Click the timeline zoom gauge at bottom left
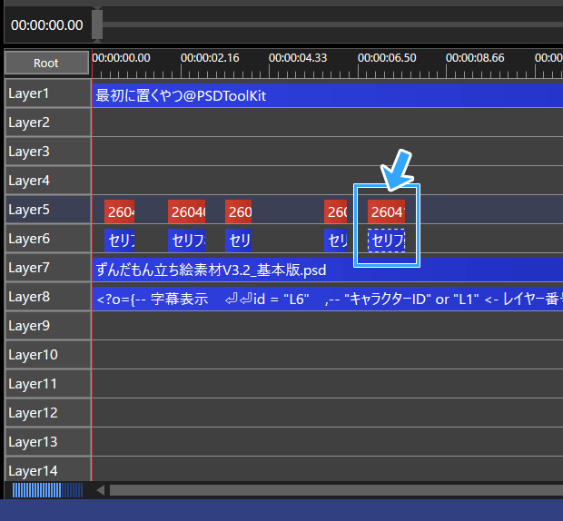 [47, 490]
